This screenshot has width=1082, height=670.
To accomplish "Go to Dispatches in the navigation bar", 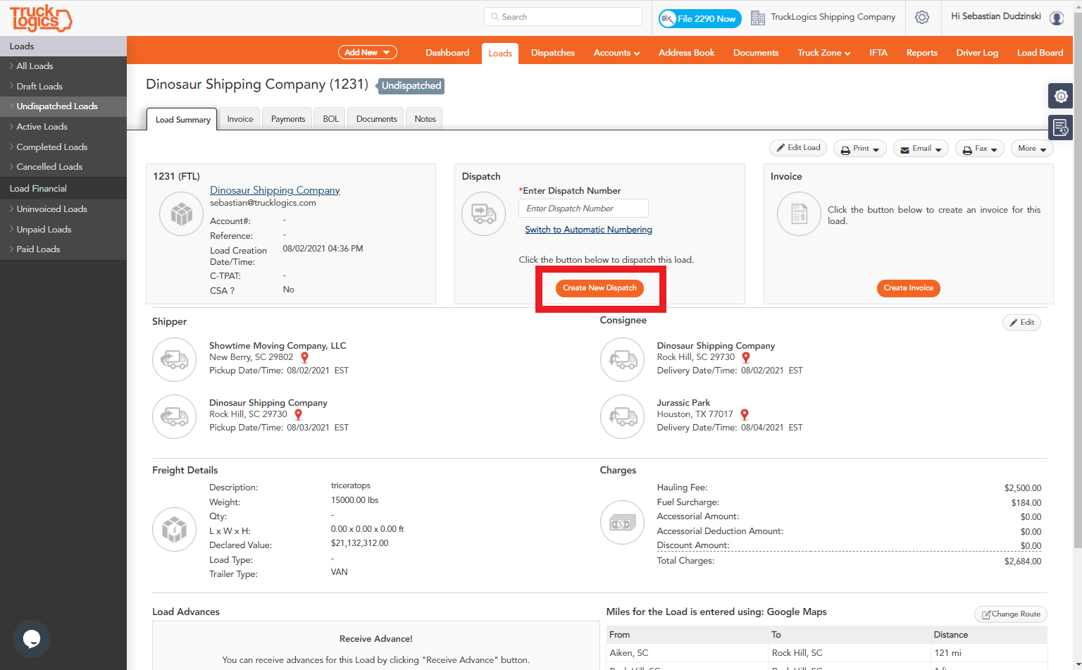I will point(553,53).
